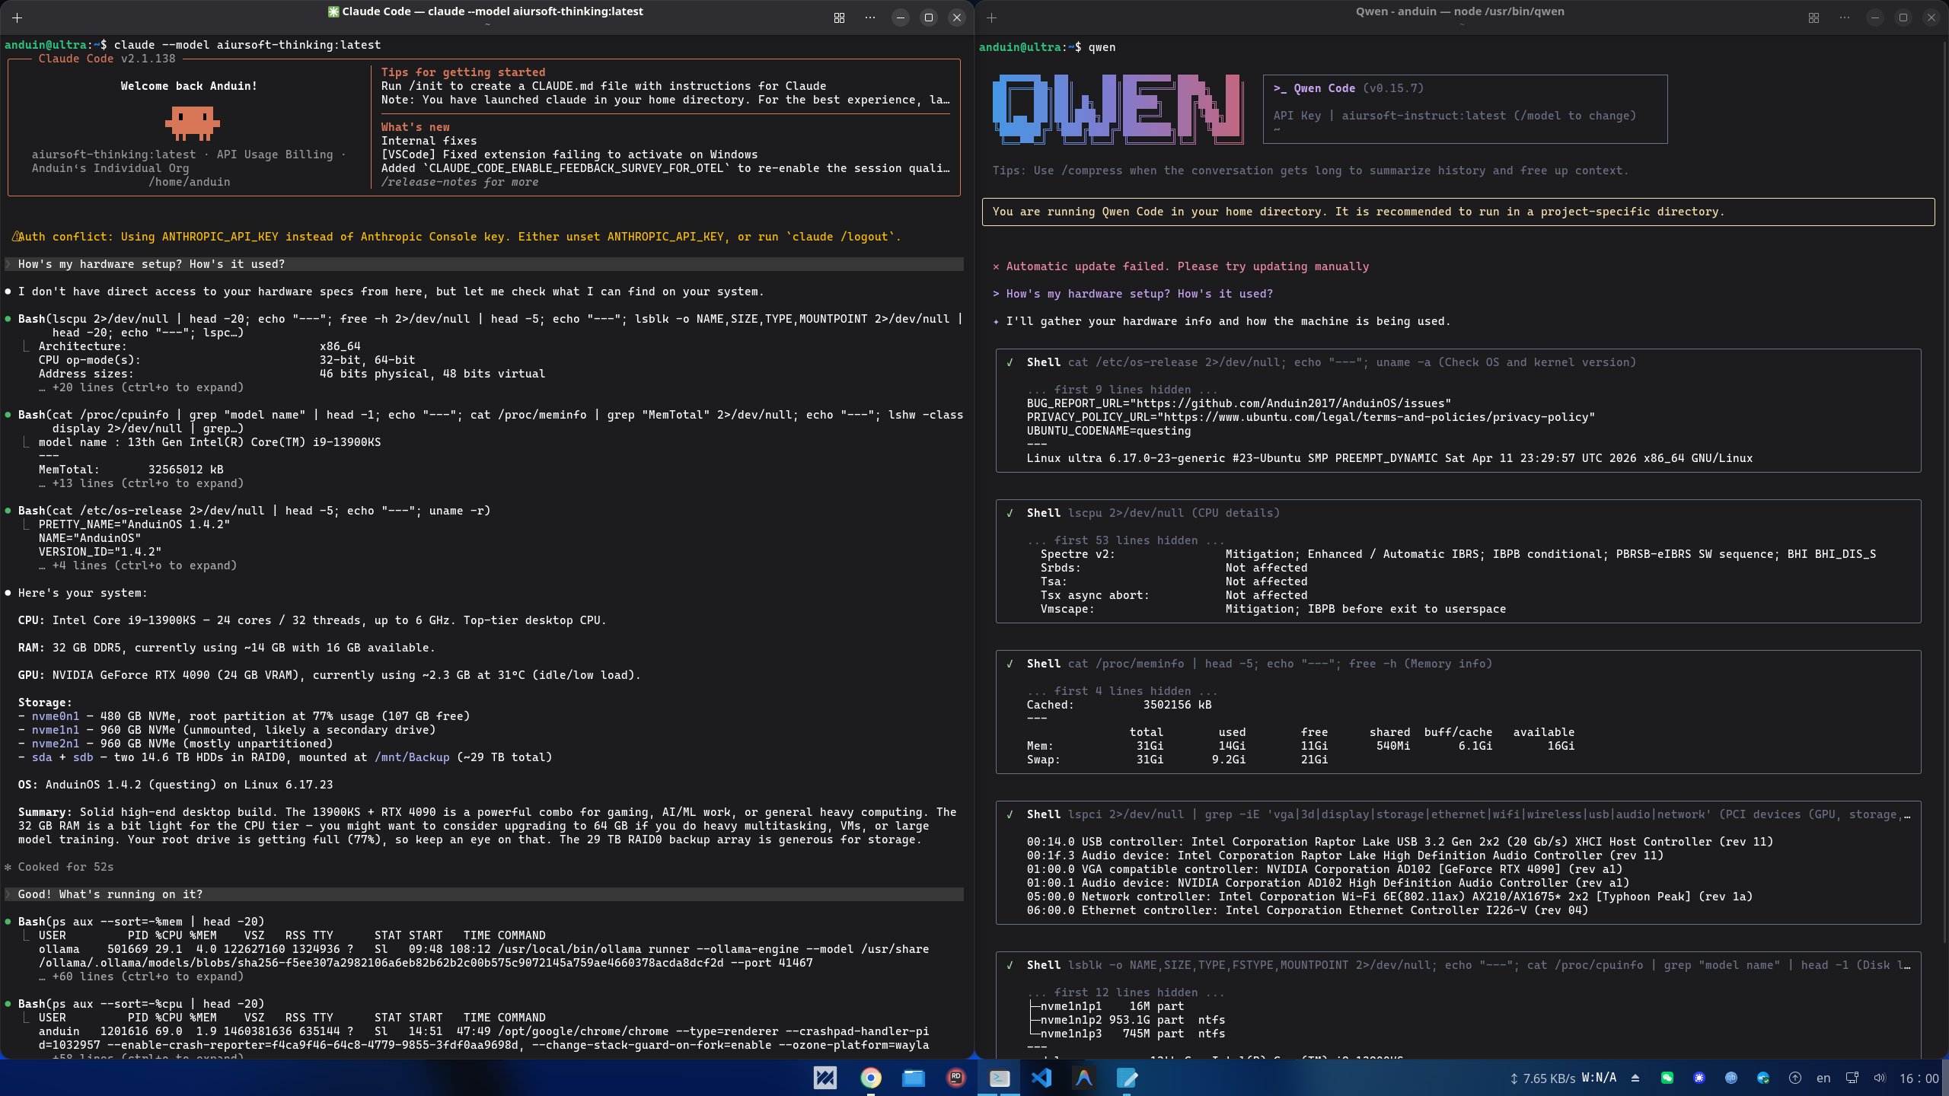
Task: Open the display/network settings tray icon
Action: 1852,1078
